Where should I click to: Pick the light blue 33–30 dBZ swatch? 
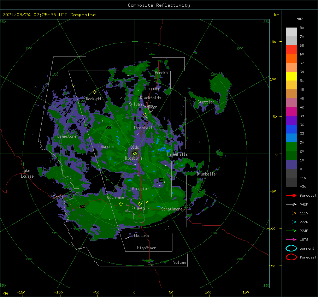click(291, 138)
